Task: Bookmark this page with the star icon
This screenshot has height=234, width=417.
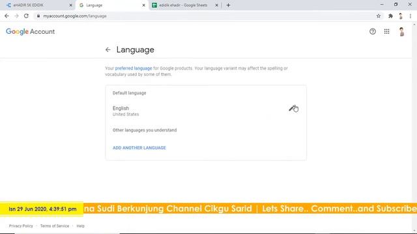Action: click(379, 16)
